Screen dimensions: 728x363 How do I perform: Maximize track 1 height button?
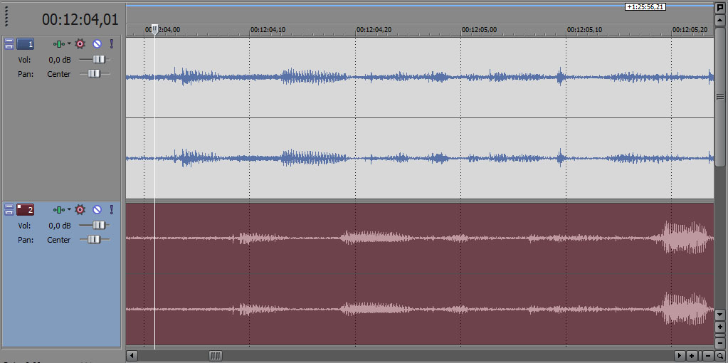coord(9,46)
